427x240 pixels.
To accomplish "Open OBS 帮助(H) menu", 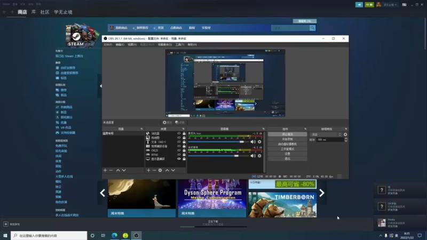I will 192,45.
